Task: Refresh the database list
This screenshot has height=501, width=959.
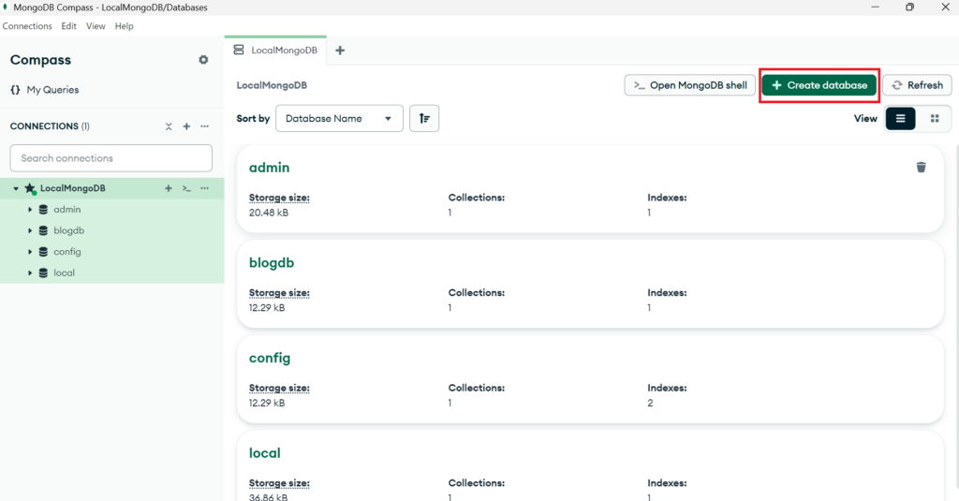Action: [x=917, y=85]
